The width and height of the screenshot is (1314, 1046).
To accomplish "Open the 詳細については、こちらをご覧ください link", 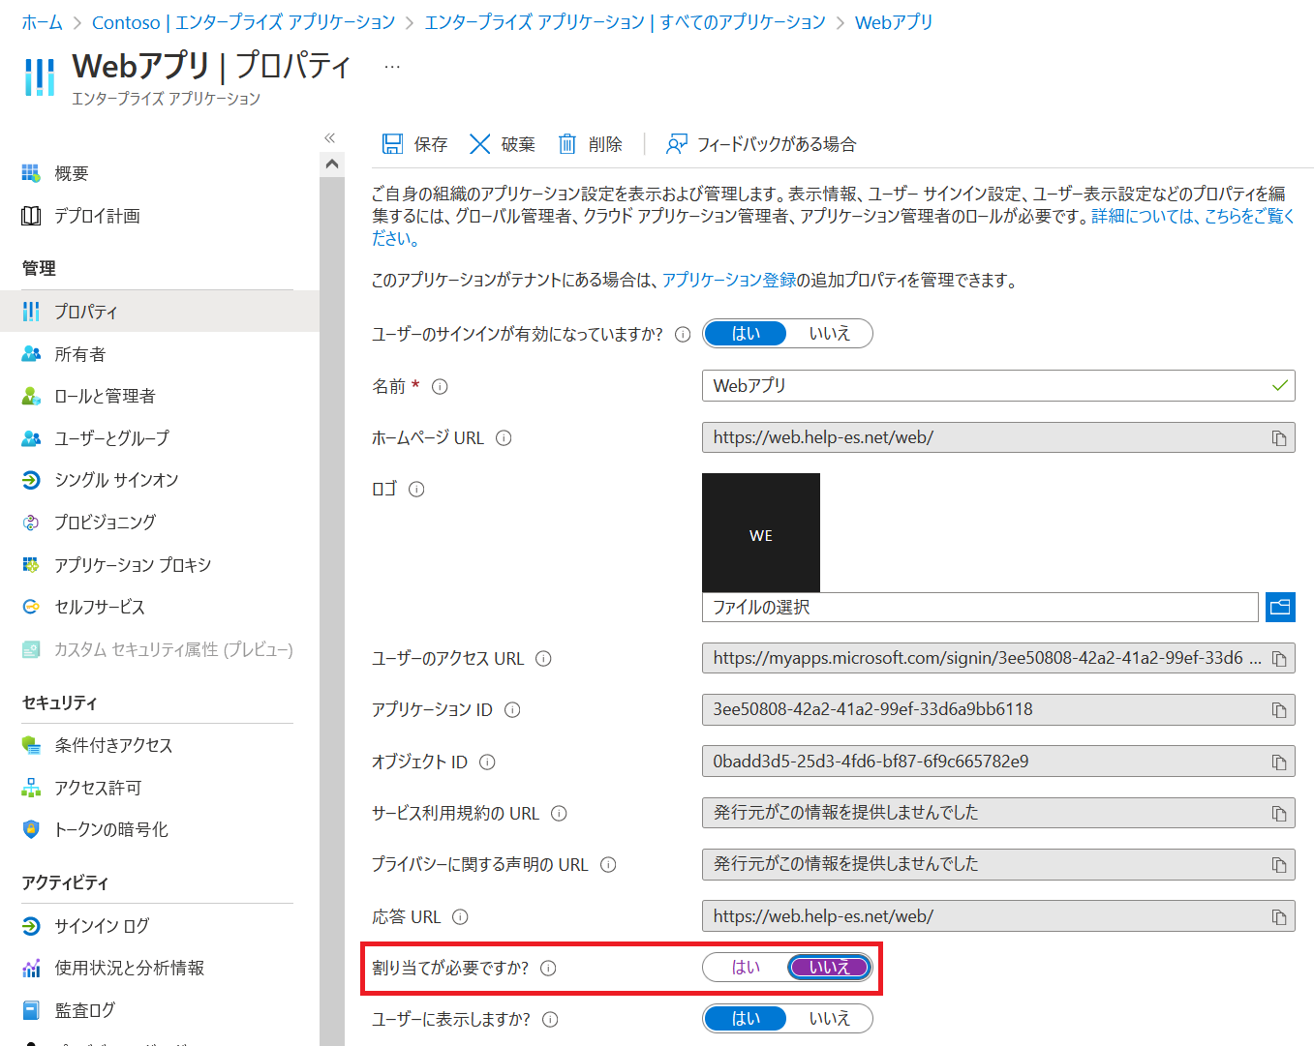I will point(1193,217).
